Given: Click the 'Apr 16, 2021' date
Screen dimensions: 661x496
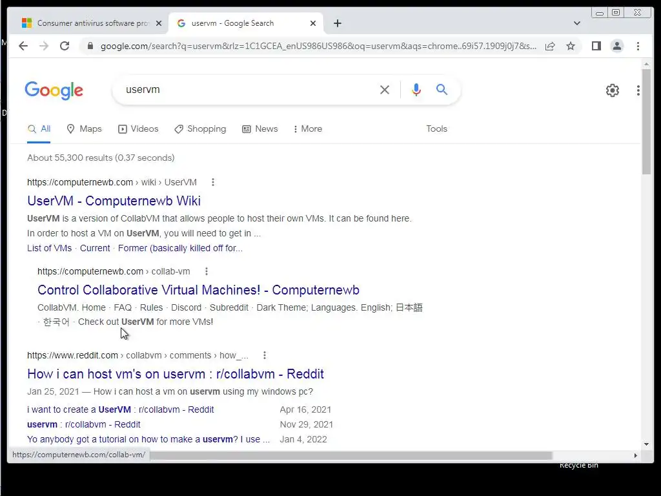Looking at the screenshot, I should coord(305,409).
